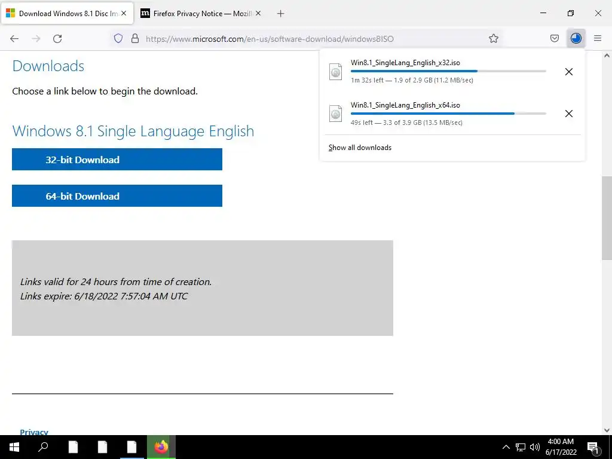Click Show all downloads
The height and width of the screenshot is (459, 612).
360,148
